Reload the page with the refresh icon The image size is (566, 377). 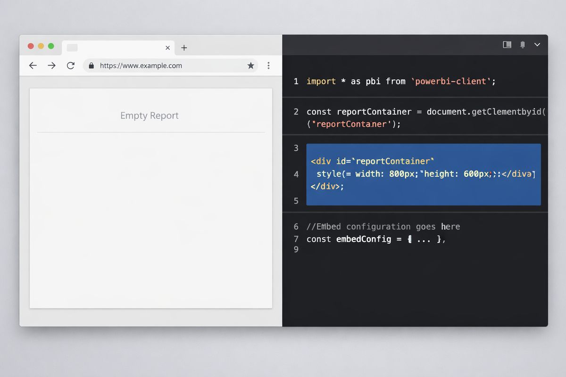(x=71, y=66)
